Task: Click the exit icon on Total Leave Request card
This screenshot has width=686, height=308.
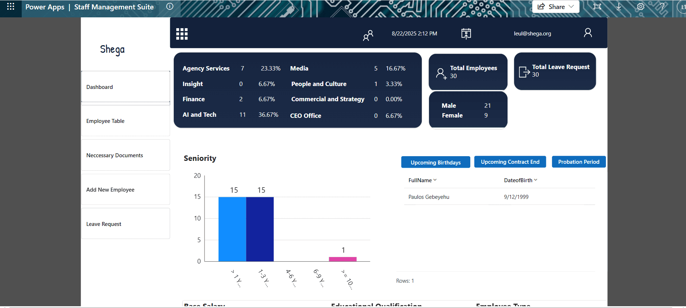Action: point(524,72)
